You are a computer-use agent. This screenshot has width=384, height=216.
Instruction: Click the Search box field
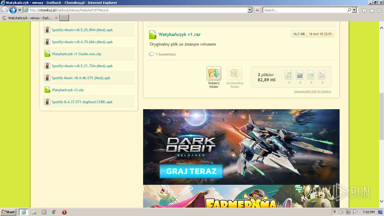[x=305, y=10]
